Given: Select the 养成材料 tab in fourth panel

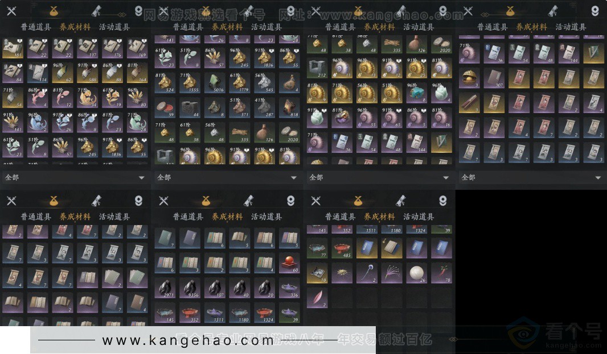Looking at the screenshot, I should (x=531, y=26).
